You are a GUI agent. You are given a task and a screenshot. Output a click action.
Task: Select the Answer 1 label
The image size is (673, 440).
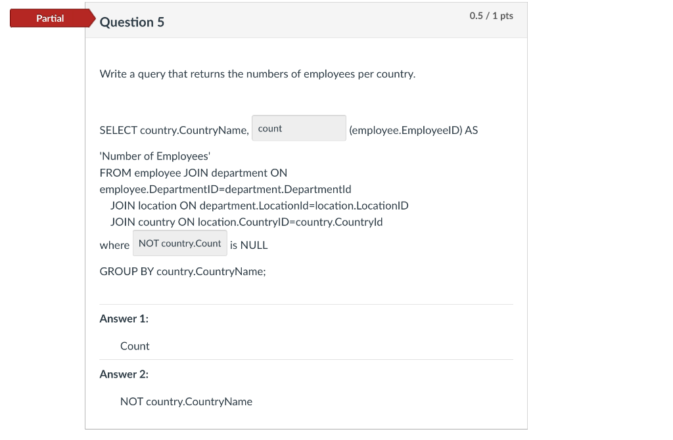click(124, 319)
